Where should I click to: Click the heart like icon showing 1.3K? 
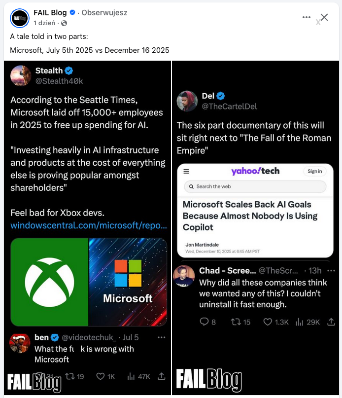click(x=268, y=322)
